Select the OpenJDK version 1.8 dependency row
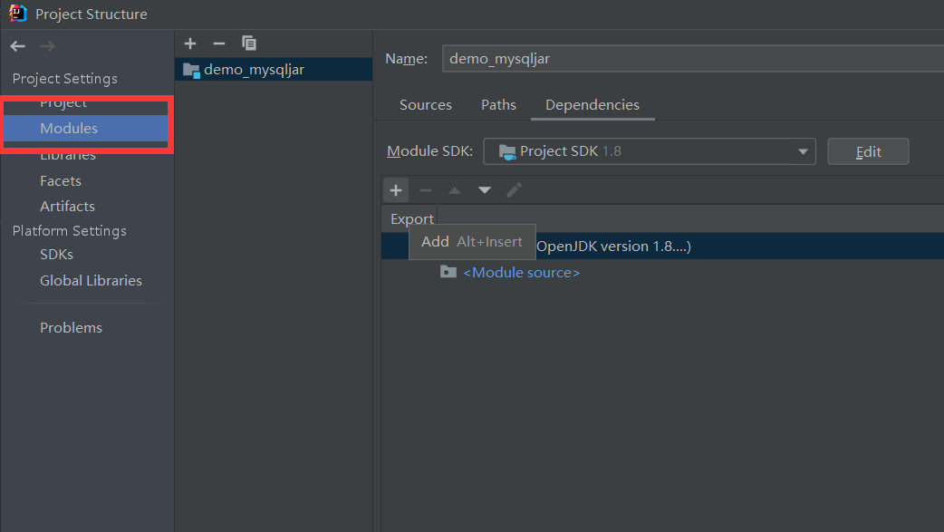 click(662, 247)
